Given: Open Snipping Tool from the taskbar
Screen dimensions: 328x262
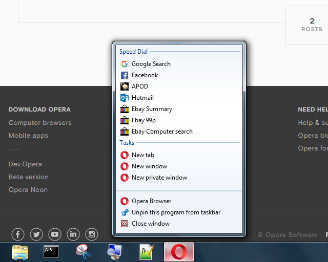Looking at the screenshot, I should tap(83, 252).
